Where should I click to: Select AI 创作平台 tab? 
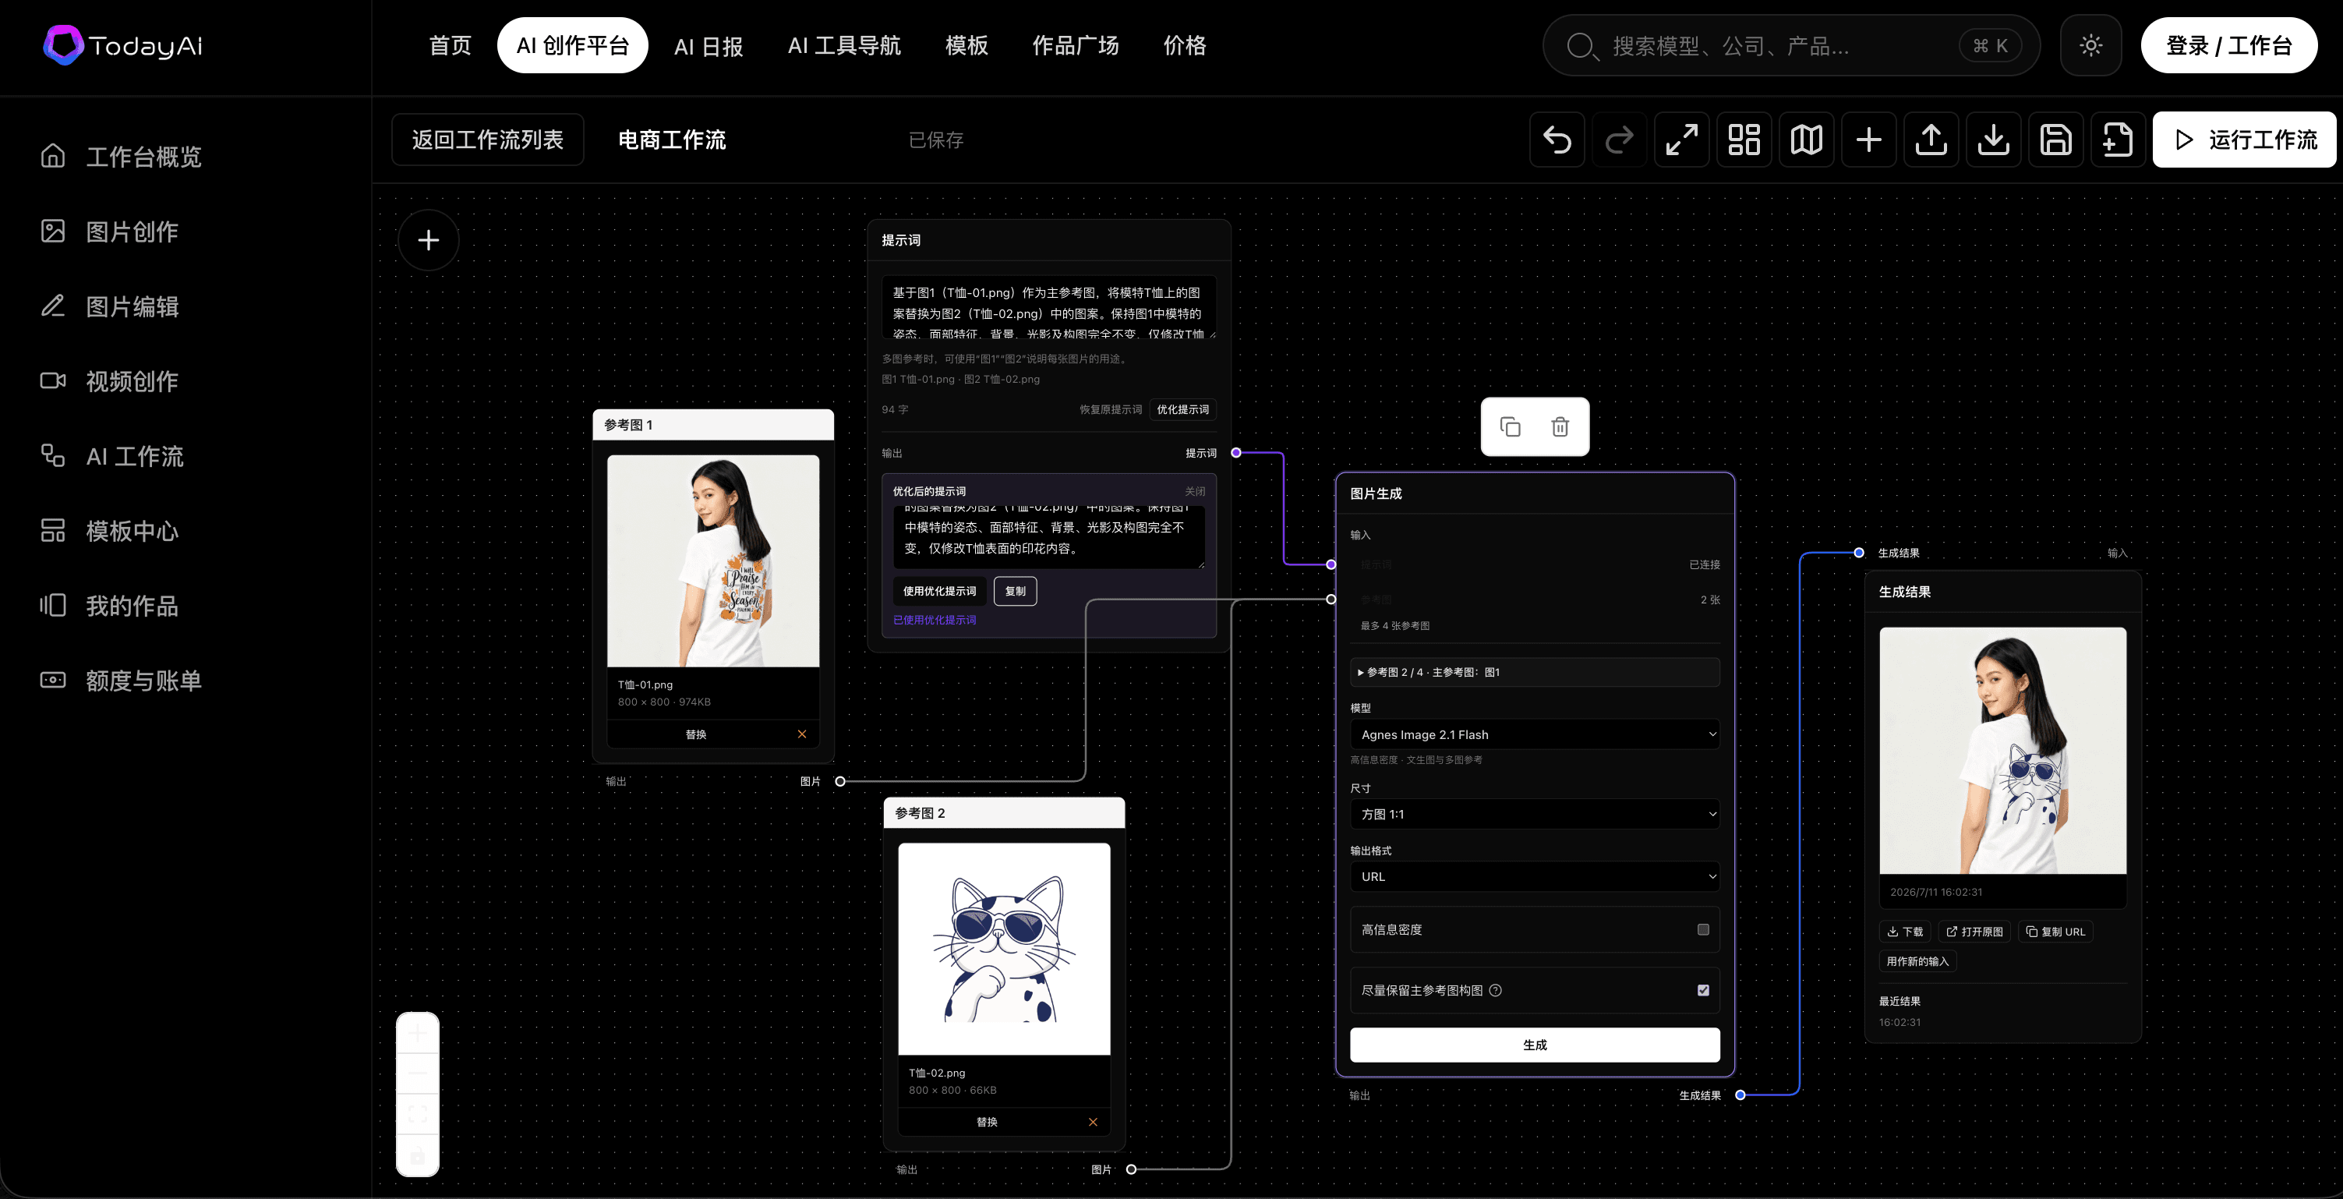pos(572,45)
